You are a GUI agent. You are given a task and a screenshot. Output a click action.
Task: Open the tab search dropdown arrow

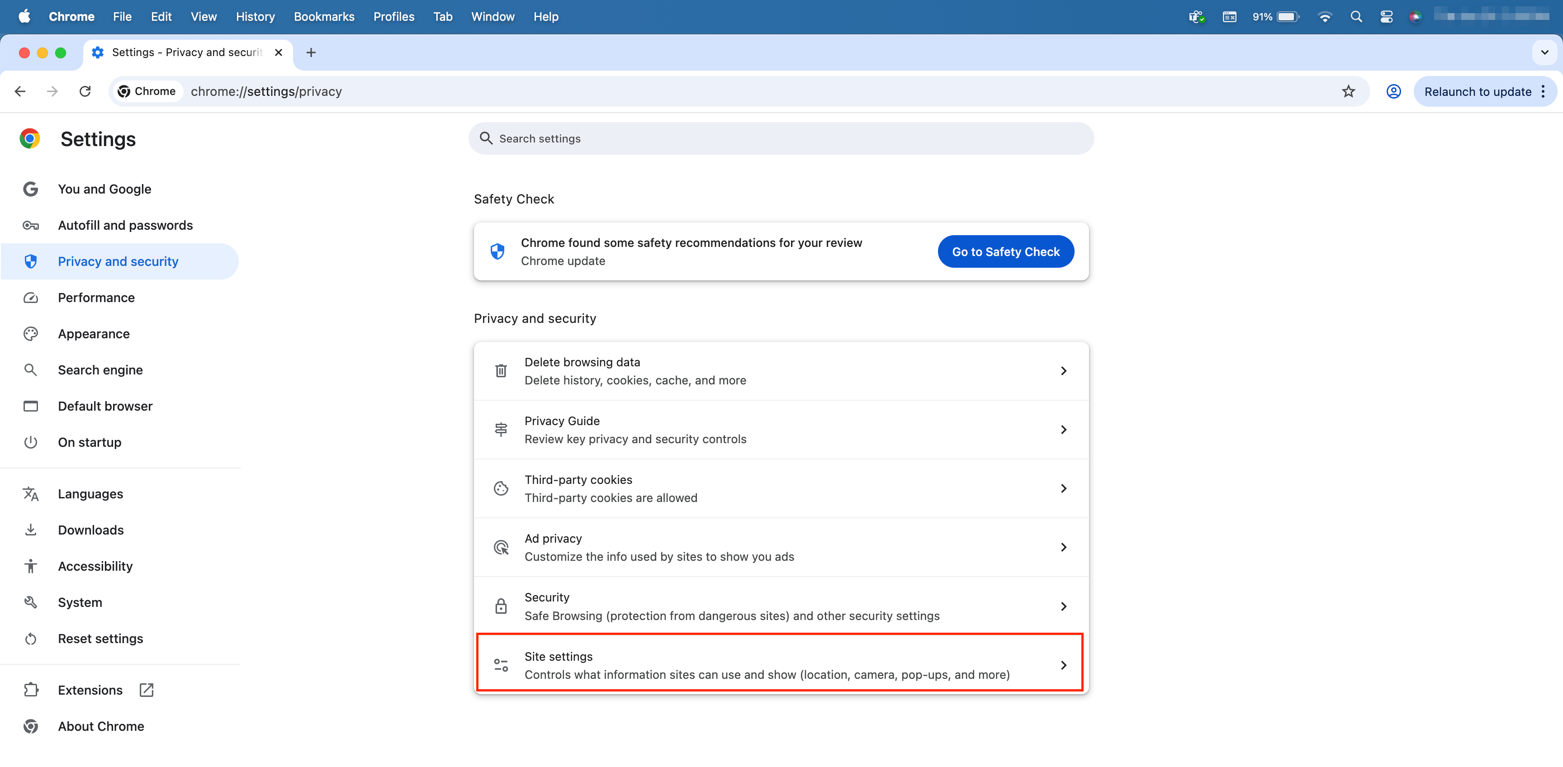click(1544, 53)
